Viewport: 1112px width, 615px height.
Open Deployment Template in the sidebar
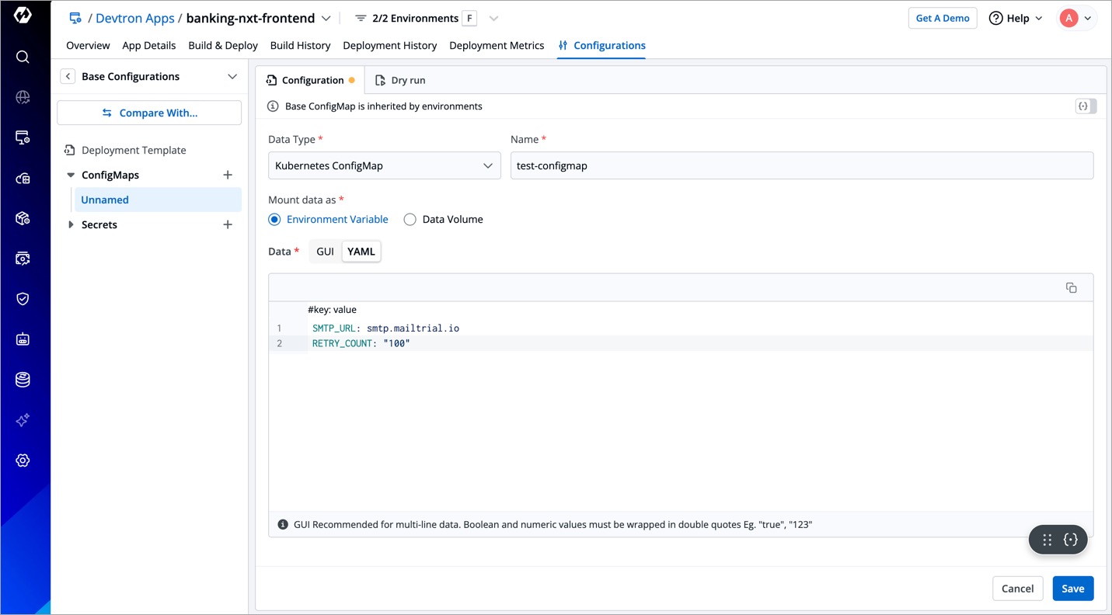coord(134,150)
